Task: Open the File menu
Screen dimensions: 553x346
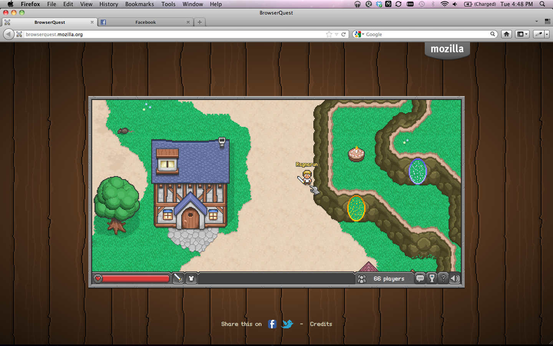Action: (x=51, y=4)
